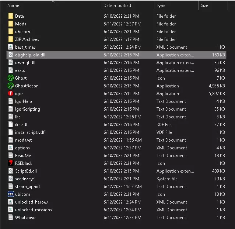
Task: Click the RSEblack icon file
Action: (x=10, y=163)
